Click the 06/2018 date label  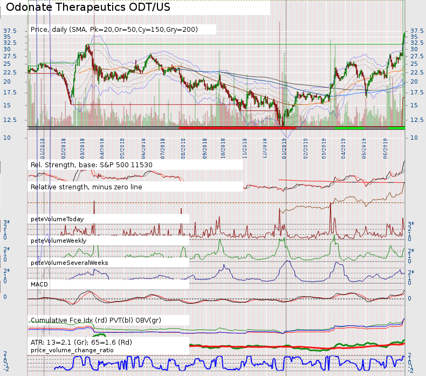tap(143, 149)
